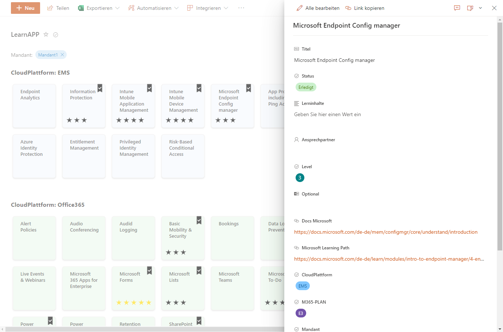Click CloudPlattform: EMS group header
Viewport: 503px width, 332px height.
click(40, 72)
